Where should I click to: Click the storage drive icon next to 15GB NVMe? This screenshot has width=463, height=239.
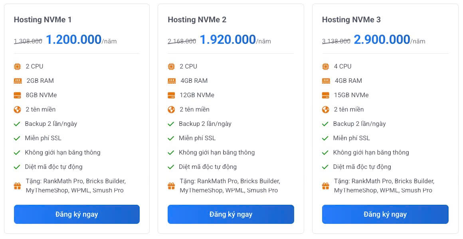(326, 95)
